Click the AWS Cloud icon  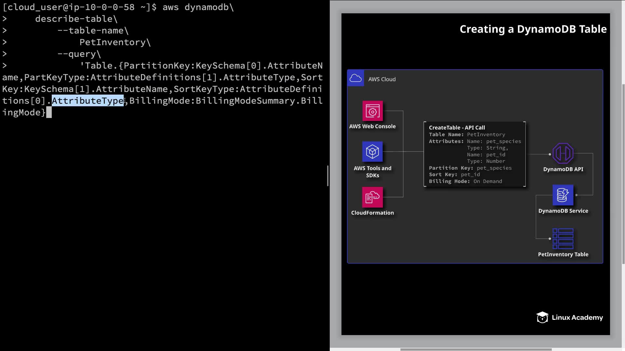pyautogui.click(x=355, y=78)
